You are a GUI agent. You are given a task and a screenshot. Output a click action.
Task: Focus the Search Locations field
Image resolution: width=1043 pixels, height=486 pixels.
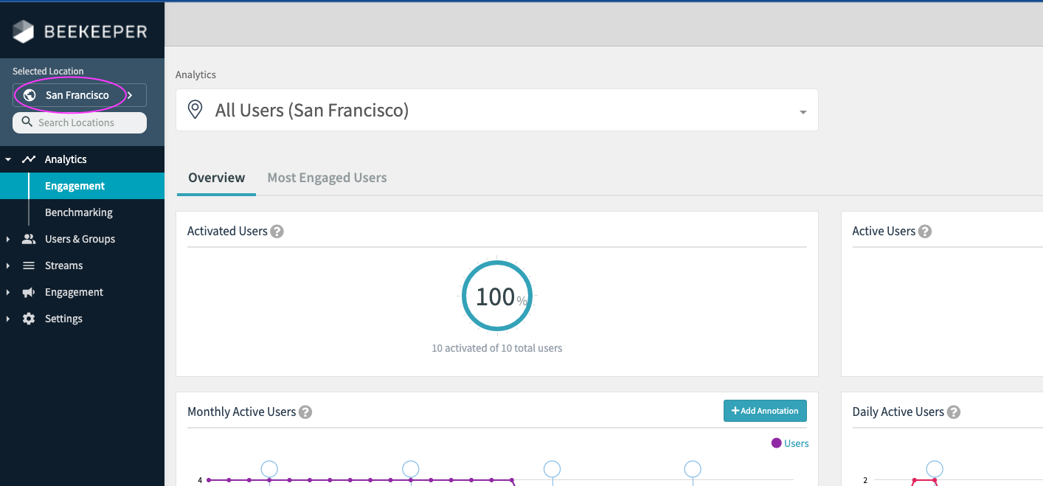80,122
